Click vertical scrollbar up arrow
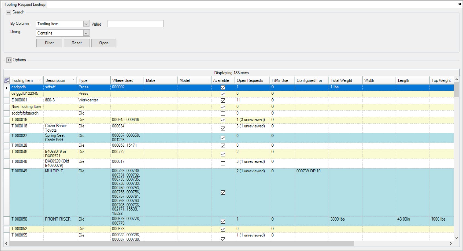The width and height of the screenshot is (463, 251). pos(457,80)
